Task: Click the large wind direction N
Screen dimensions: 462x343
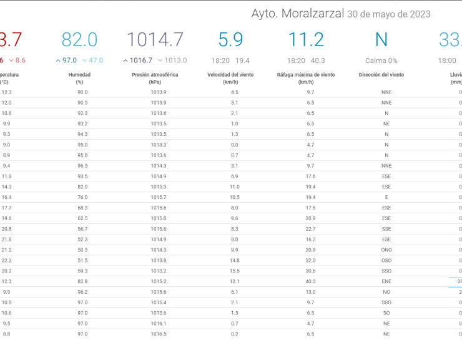Action: click(x=381, y=39)
